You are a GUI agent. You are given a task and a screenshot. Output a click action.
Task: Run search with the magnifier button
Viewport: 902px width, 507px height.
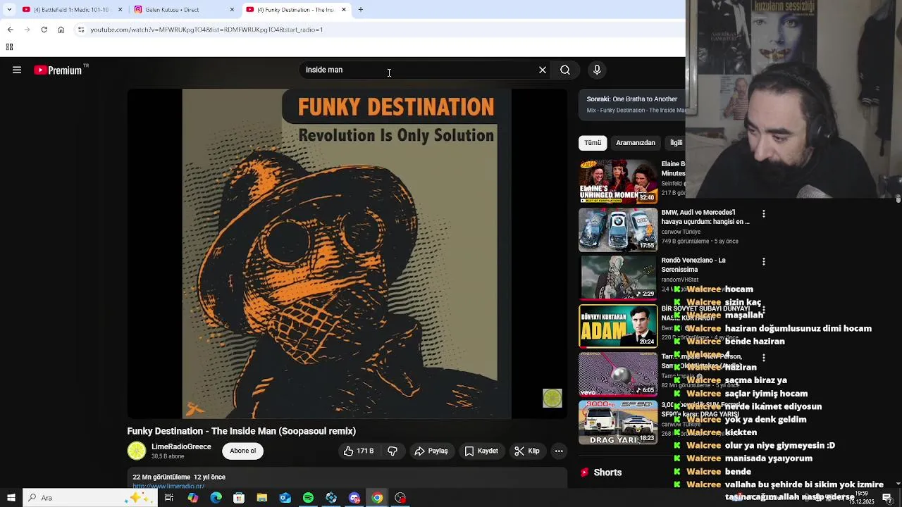pos(565,70)
